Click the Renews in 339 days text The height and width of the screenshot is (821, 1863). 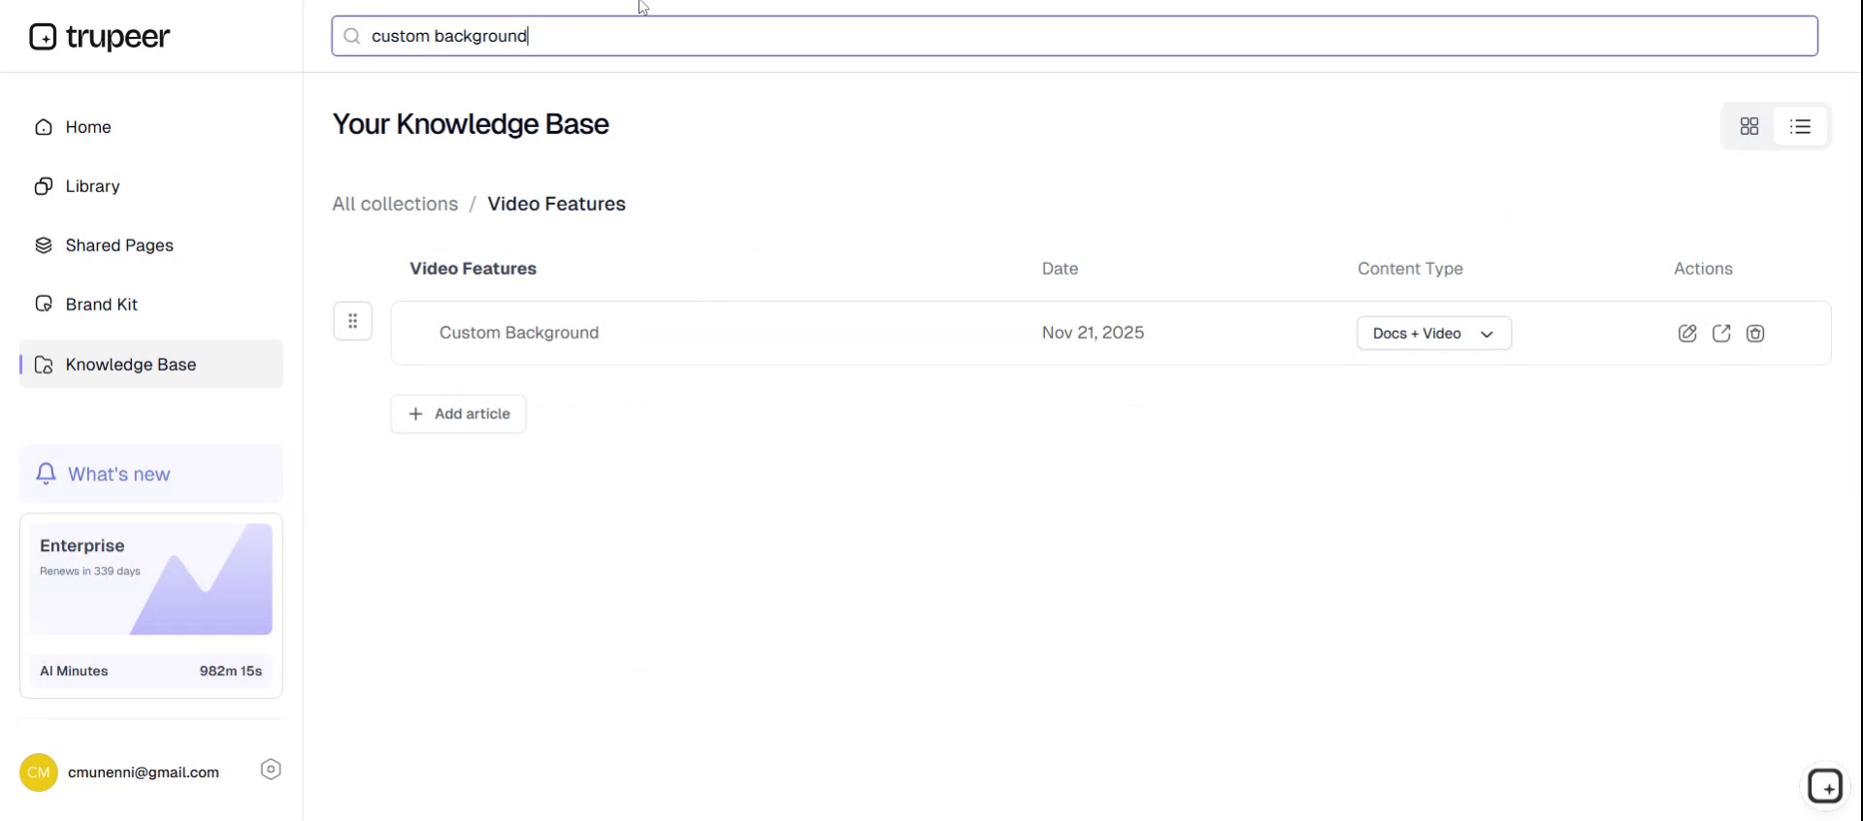[90, 571]
